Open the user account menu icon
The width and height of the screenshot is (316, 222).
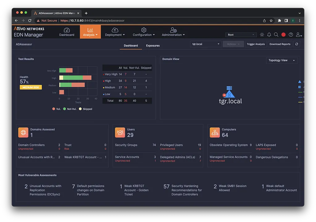tap(299, 35)
